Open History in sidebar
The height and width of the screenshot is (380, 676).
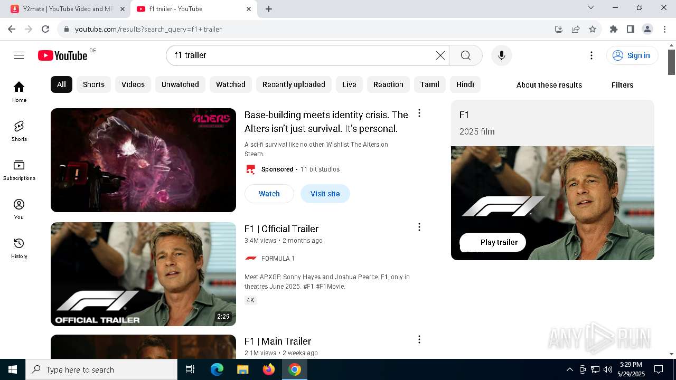pyautogui.click(x=19, y=248)
